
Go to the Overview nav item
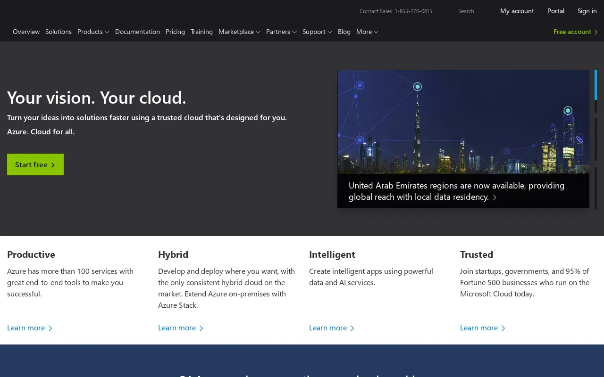pos(26,32)
